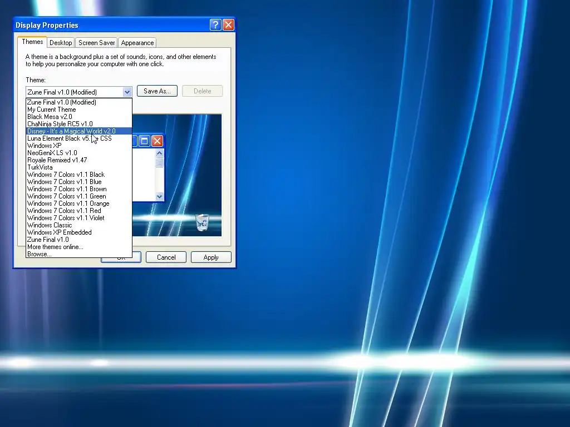This screenshot has height=427, width=570.
Task: Select Windows 7 Colors v1.1 Green
Action: (79, 196)
